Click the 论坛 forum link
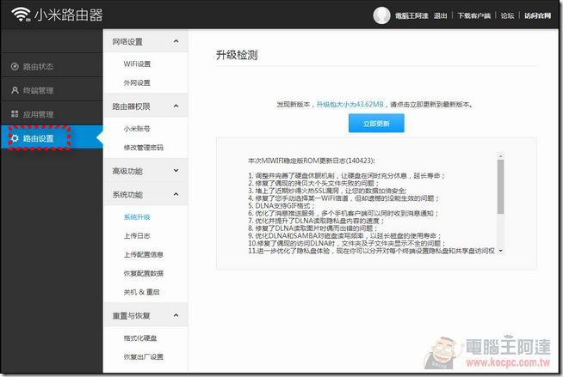This screenshot has width=563, height=377. point(507,15)
